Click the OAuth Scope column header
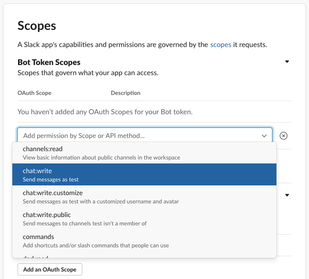 click(x=34, y=93)
